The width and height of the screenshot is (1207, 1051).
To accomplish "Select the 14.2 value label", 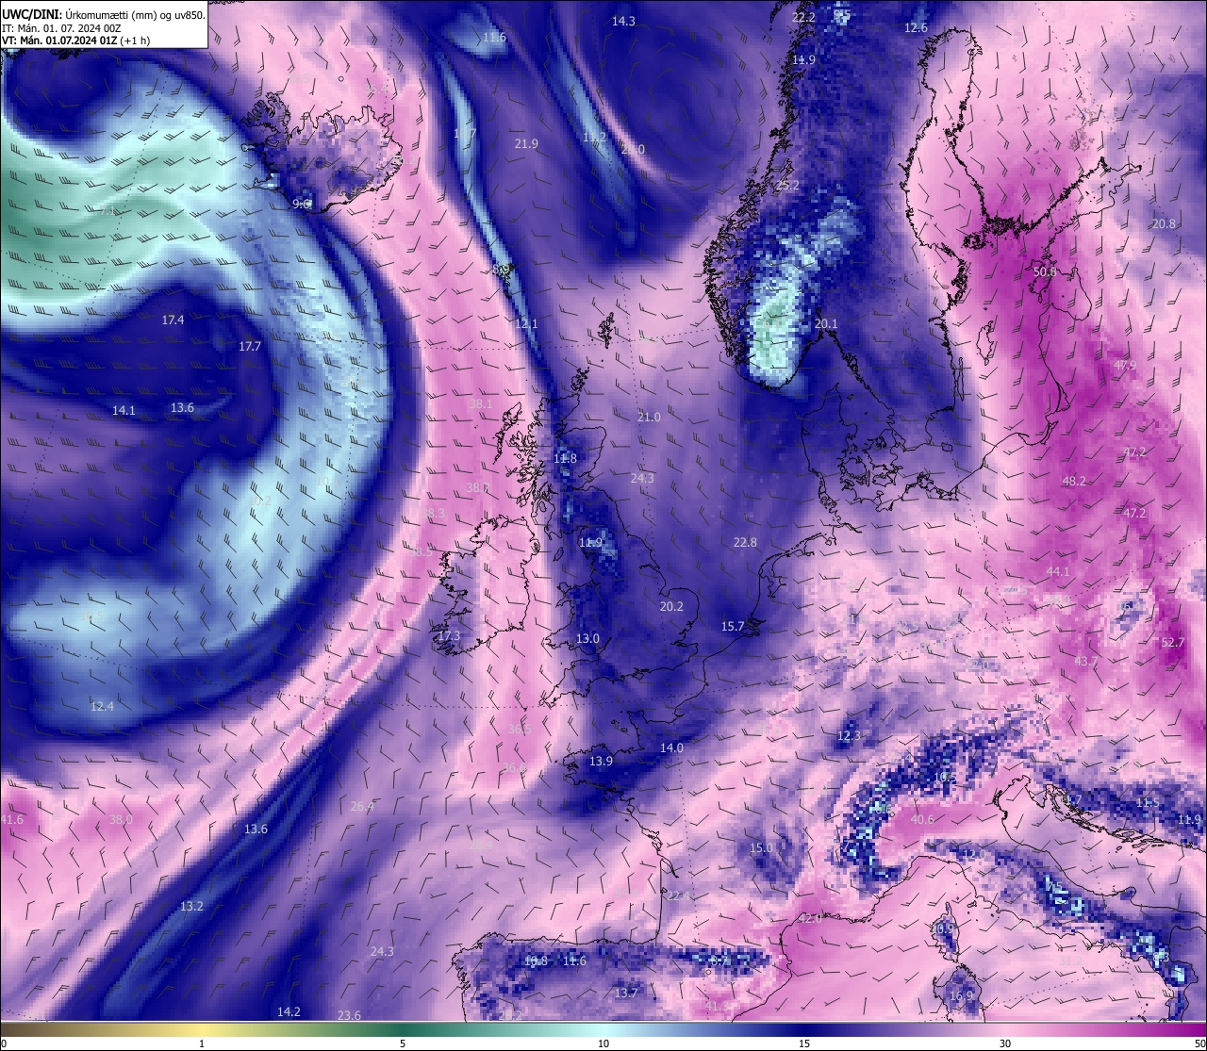I will coord(289,1012).
